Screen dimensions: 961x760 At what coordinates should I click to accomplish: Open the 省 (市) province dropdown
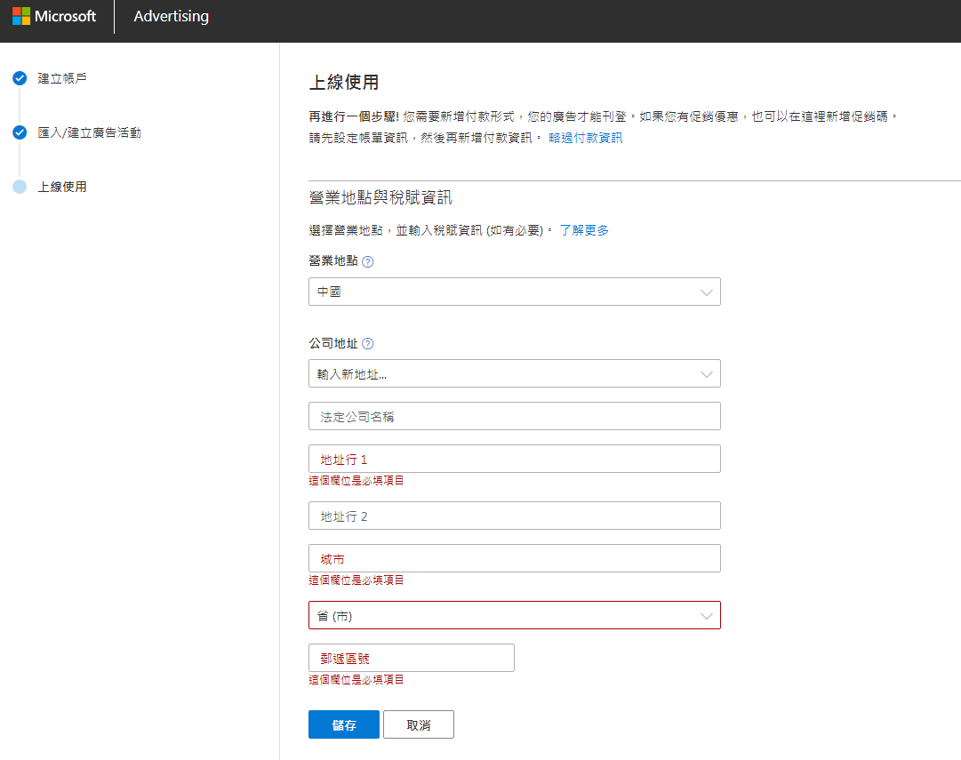(514, 615)
